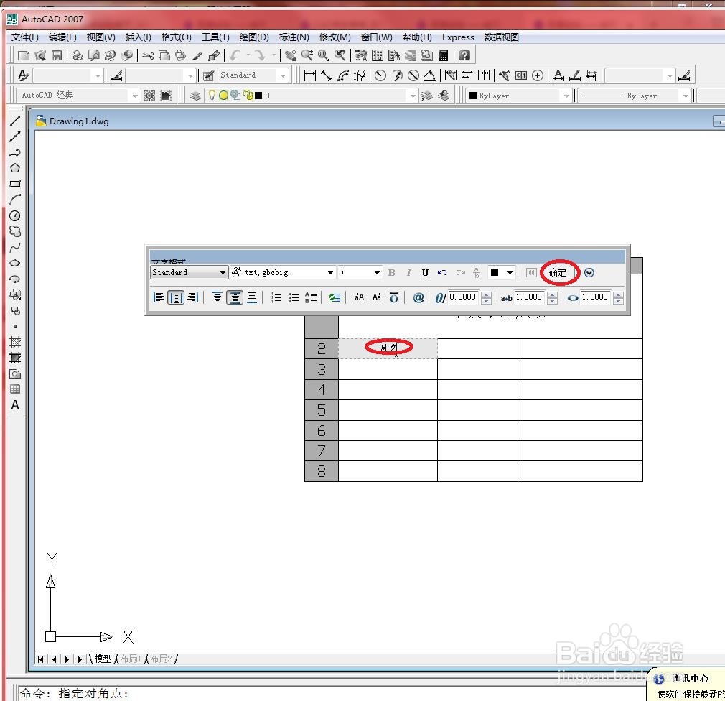
Task: Open the text color dropdown arrow
Action: pos(510,272)
